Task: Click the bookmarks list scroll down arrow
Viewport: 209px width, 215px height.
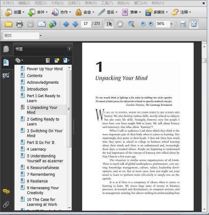Action: [69, 208]
